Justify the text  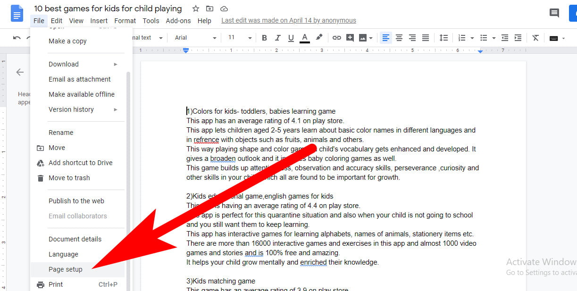[426, 38]
